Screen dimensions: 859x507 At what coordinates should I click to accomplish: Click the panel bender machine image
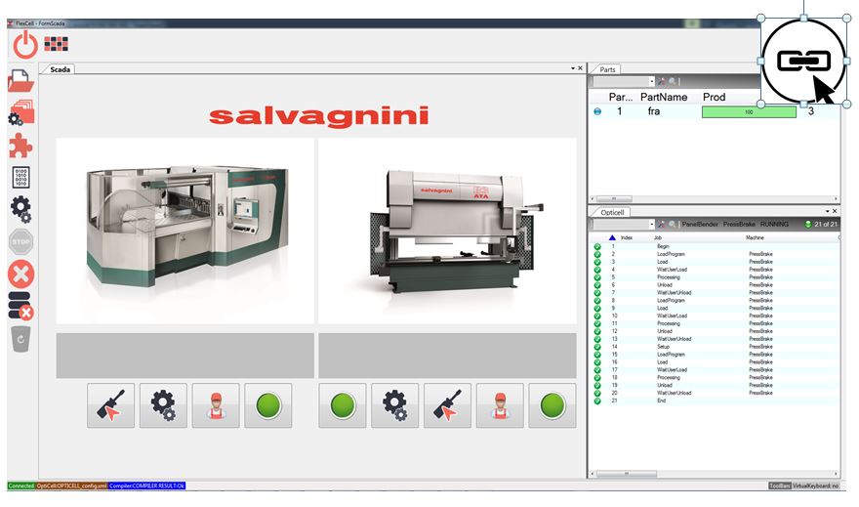(185, 231)
